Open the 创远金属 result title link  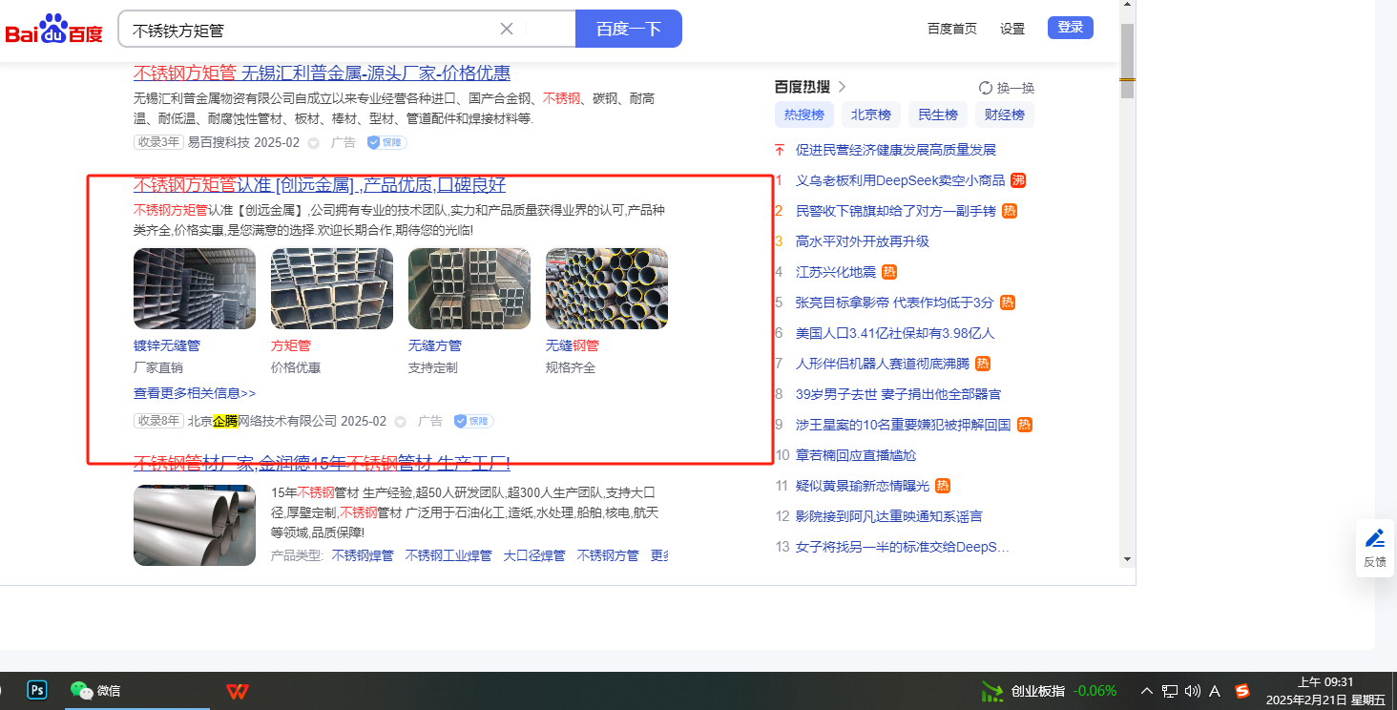(x=320, y=185)
